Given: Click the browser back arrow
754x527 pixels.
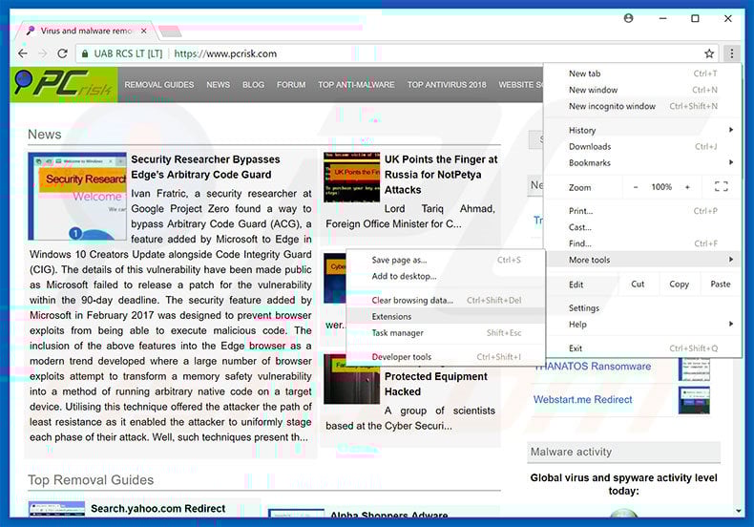Looking at the screenshot, I should pyautogui.click(x=23, y=53).
